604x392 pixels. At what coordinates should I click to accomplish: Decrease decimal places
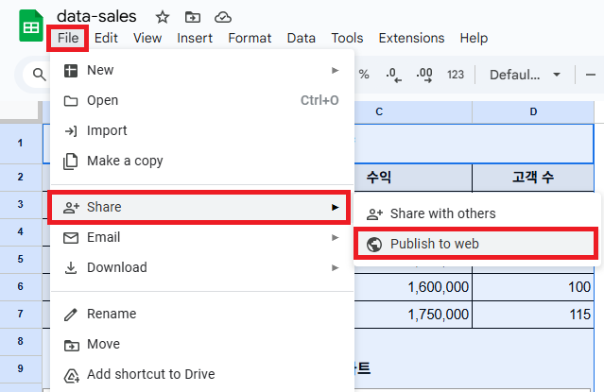[393, 75]
